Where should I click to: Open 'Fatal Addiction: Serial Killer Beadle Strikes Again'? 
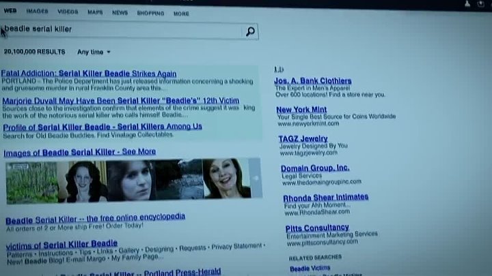(89, 74)
